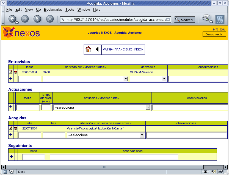The image size is (229, 175).
Task: Open the window menu button in title bar
Action: 4,3
